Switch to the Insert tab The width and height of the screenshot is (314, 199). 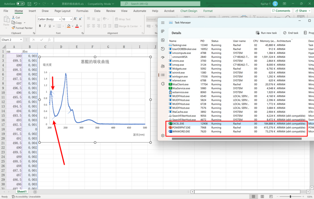tap(32, 11)
